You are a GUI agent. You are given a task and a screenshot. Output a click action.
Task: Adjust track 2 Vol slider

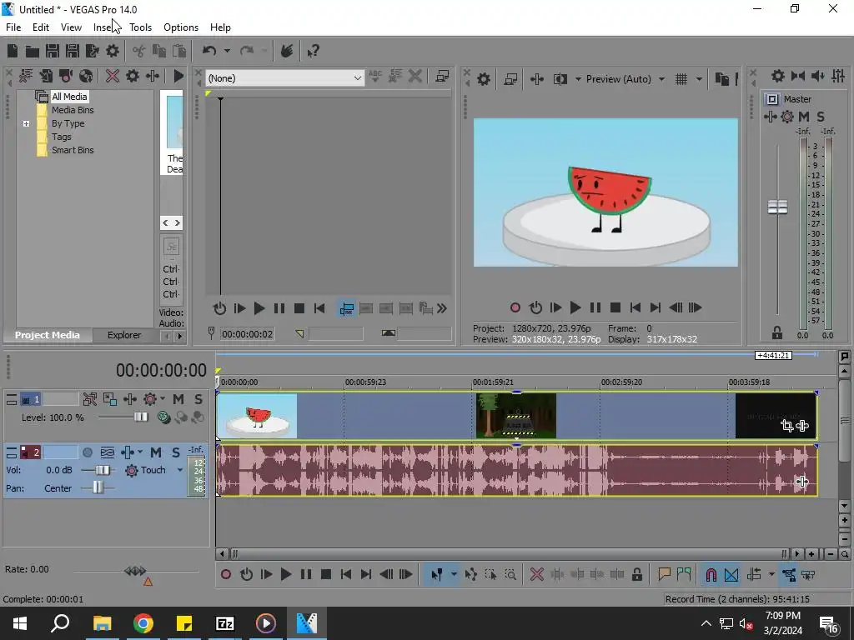(x=103, y=470)
